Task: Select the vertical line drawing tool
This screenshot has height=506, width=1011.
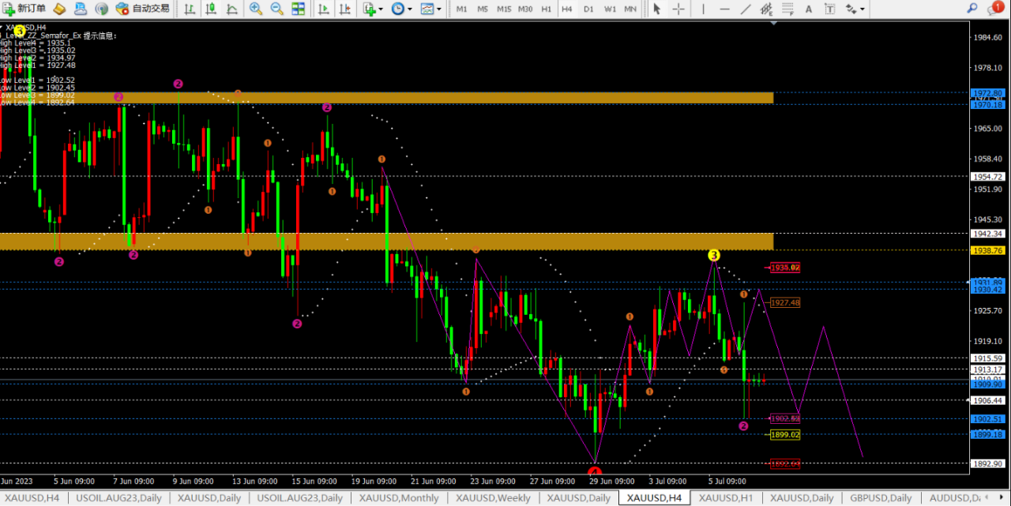Action: coord(703,9)
